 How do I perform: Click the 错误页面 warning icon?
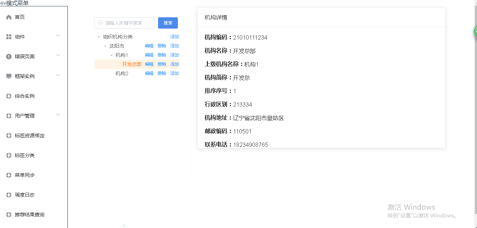pos(8,56)
